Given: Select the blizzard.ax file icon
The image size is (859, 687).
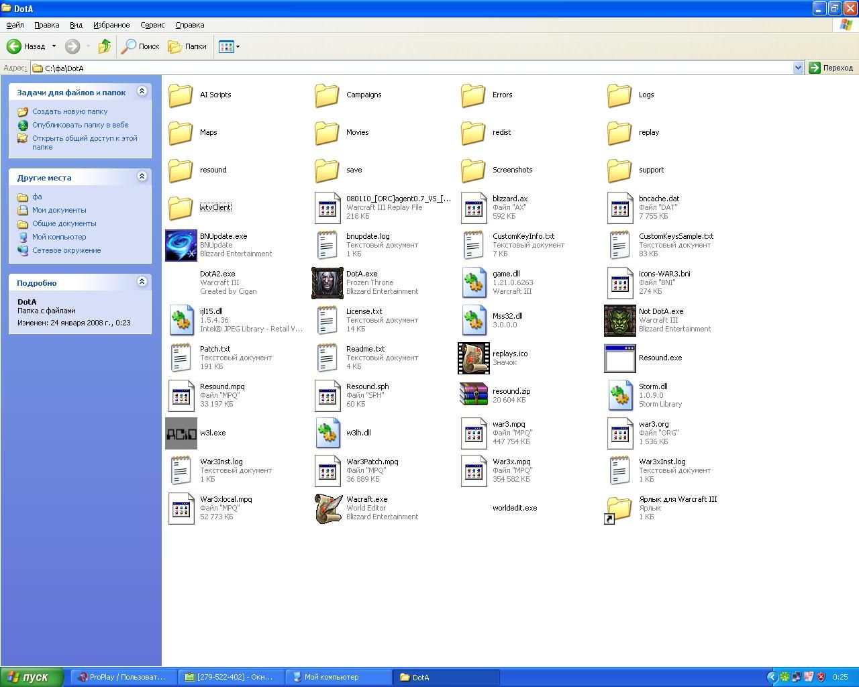Looking at the screenshot, I should pyautogui.click(x=474, y=207).
